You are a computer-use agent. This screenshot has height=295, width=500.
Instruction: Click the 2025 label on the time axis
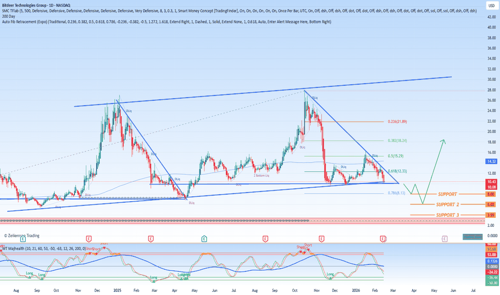coord(117,291)
